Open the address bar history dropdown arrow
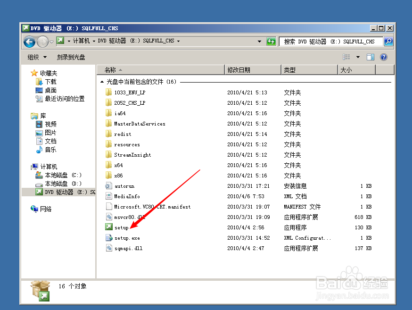The height and width of the screenshot is (310, 412). click(x=259, y=41)
